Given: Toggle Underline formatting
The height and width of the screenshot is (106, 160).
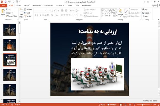Looking at the screenshot, I should pos(40,15).
